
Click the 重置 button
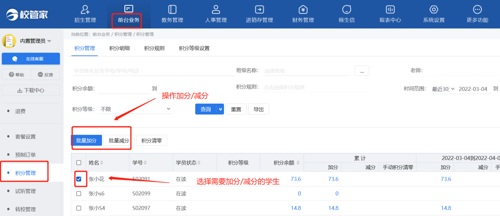point(236,109)
